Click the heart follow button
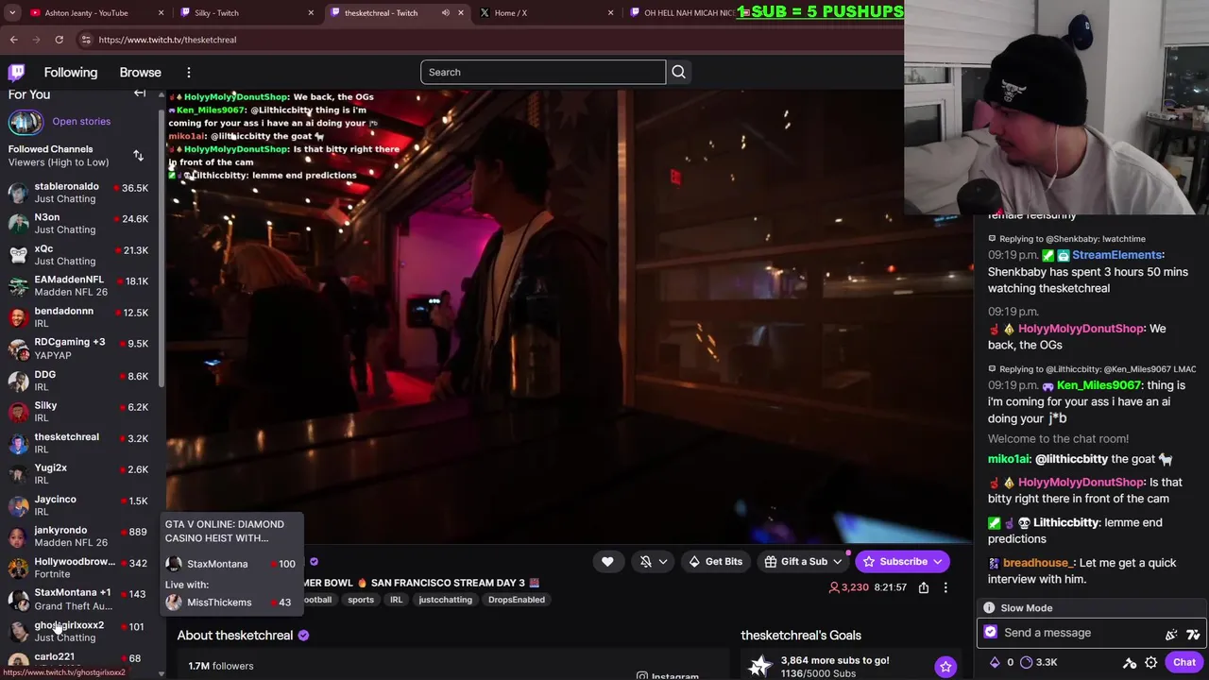1209x680 pixels. [x=607, y=561]
